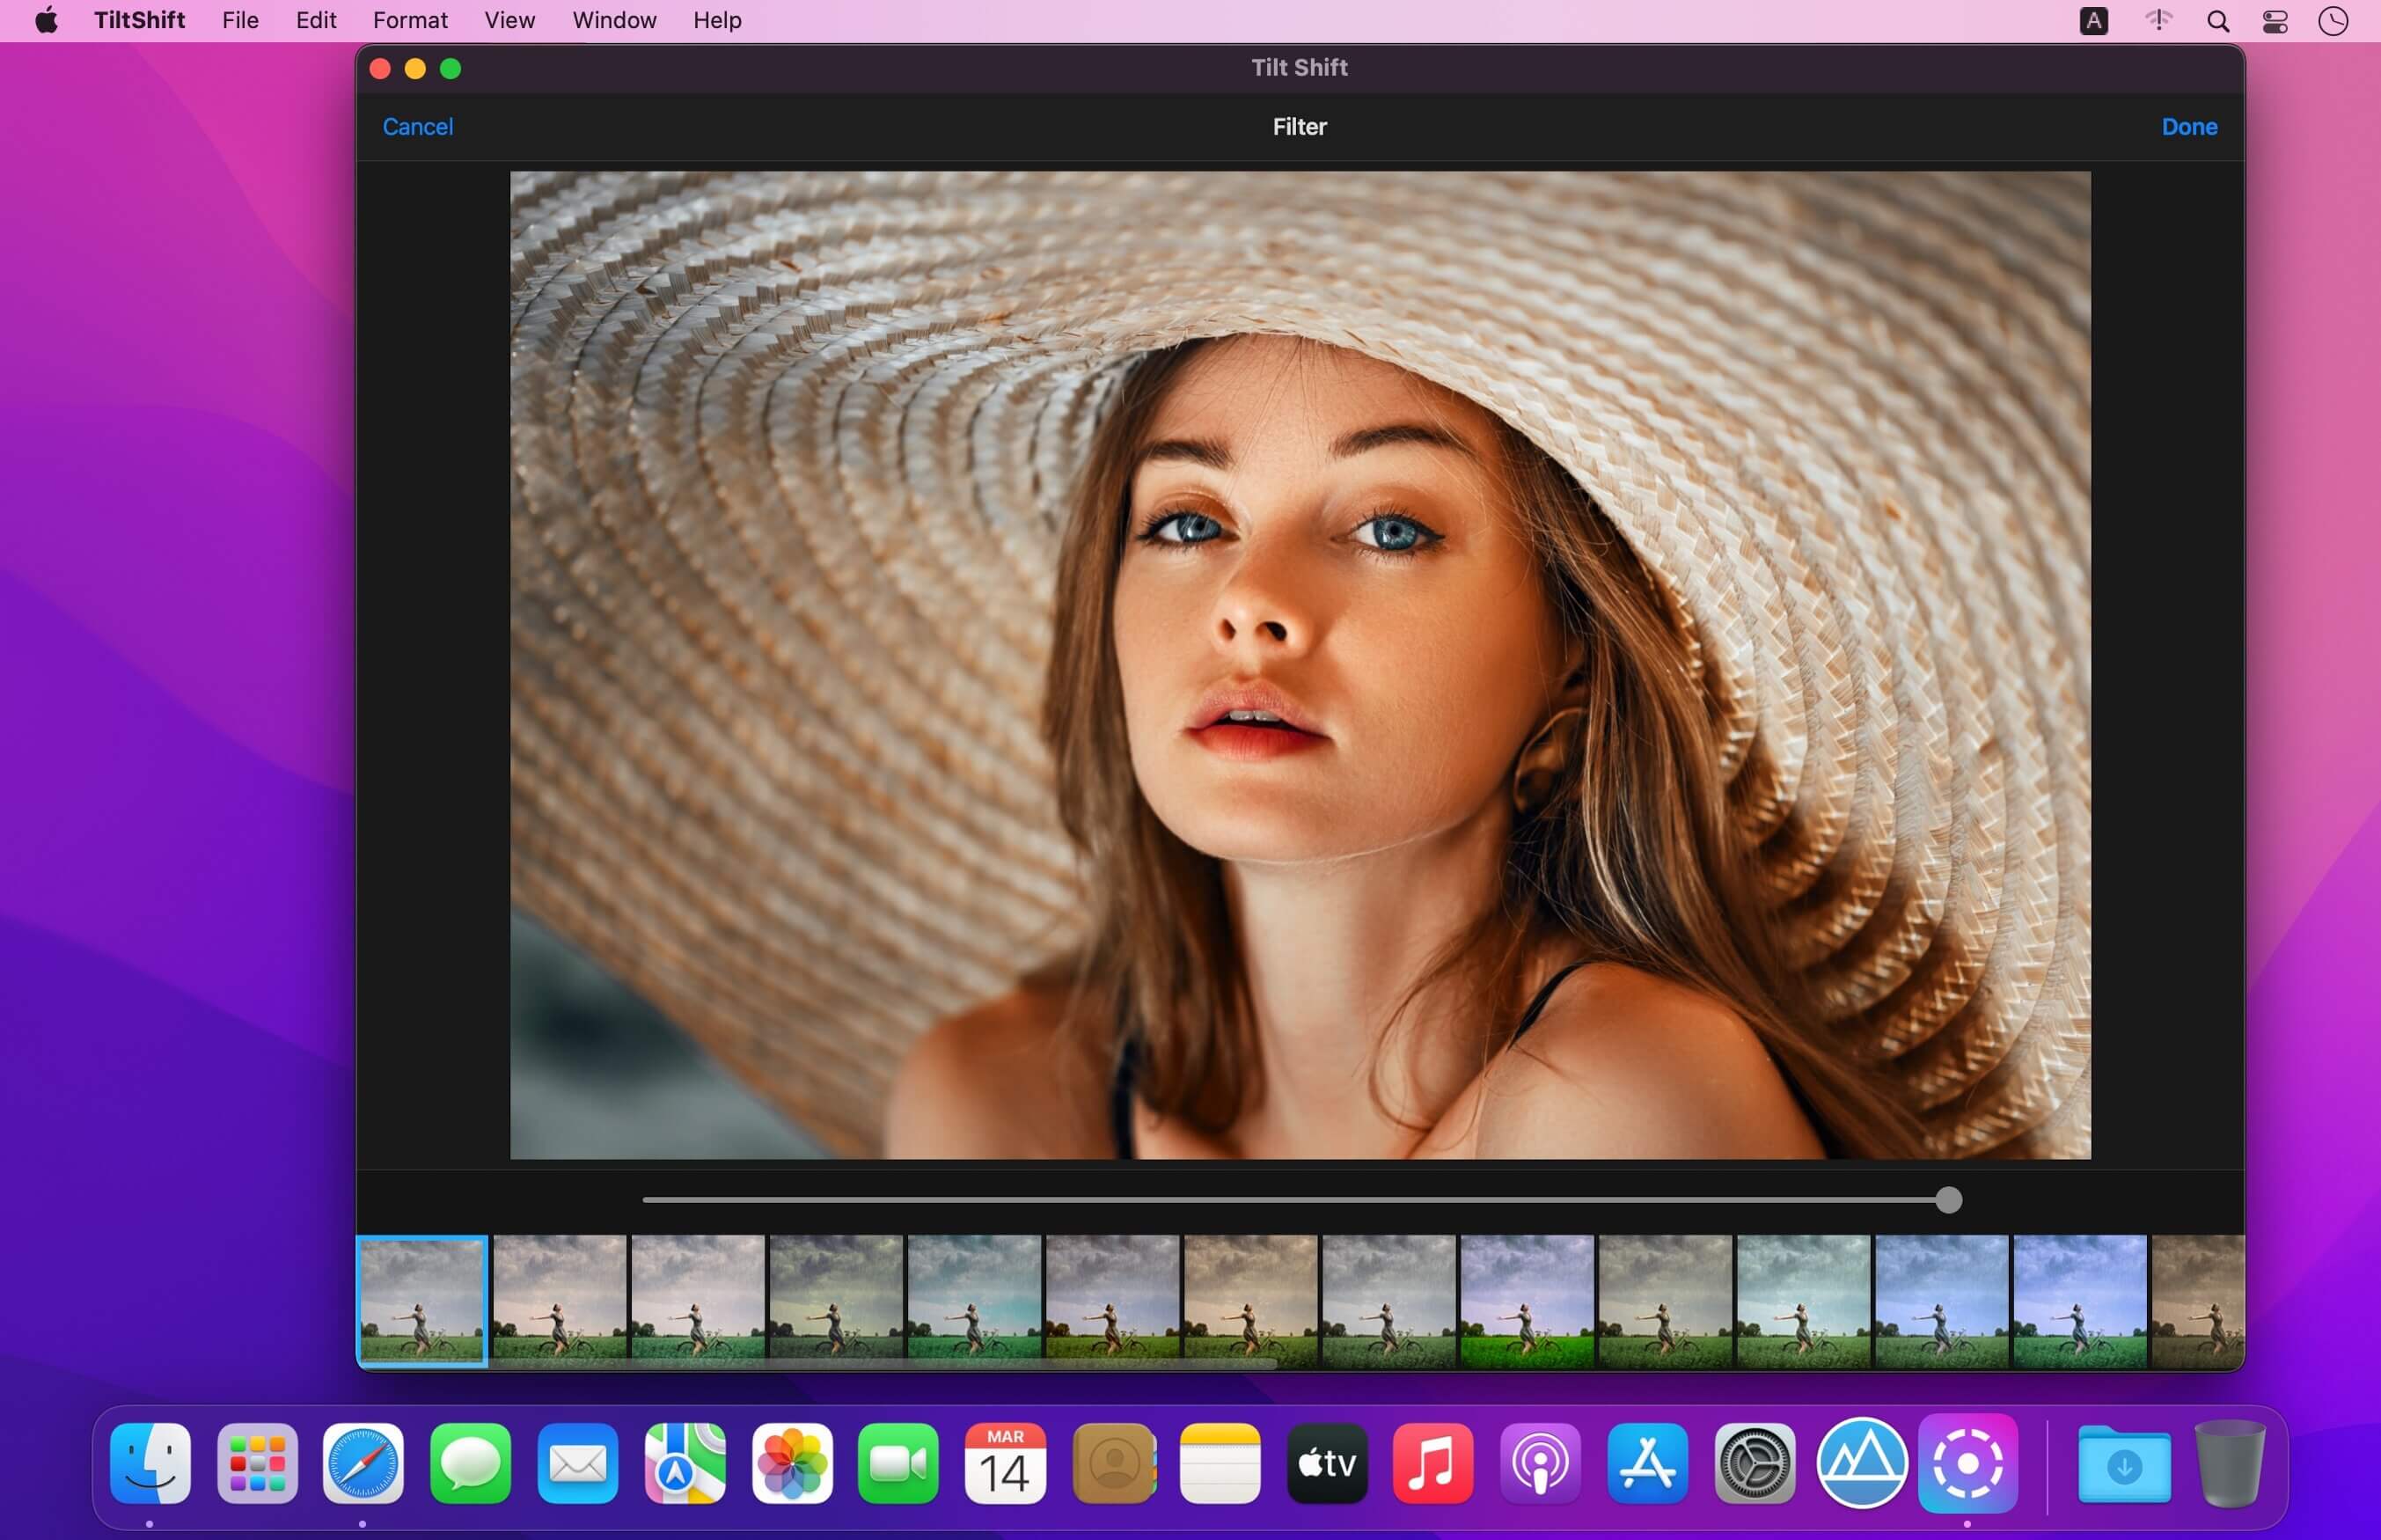Image resolution: width=2381 pixels, height=1540 pixels.
Task: Click the blue mountain-peaks app icon in dock
Action: point(1861,1463)
